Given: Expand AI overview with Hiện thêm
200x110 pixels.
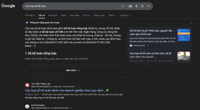Looking at the screenshot, I should coord(73,70).
